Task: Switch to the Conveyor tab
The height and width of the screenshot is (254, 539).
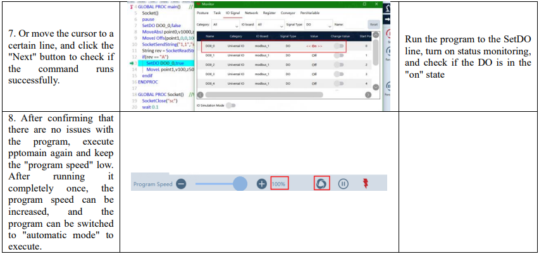Action: (288, 13)
